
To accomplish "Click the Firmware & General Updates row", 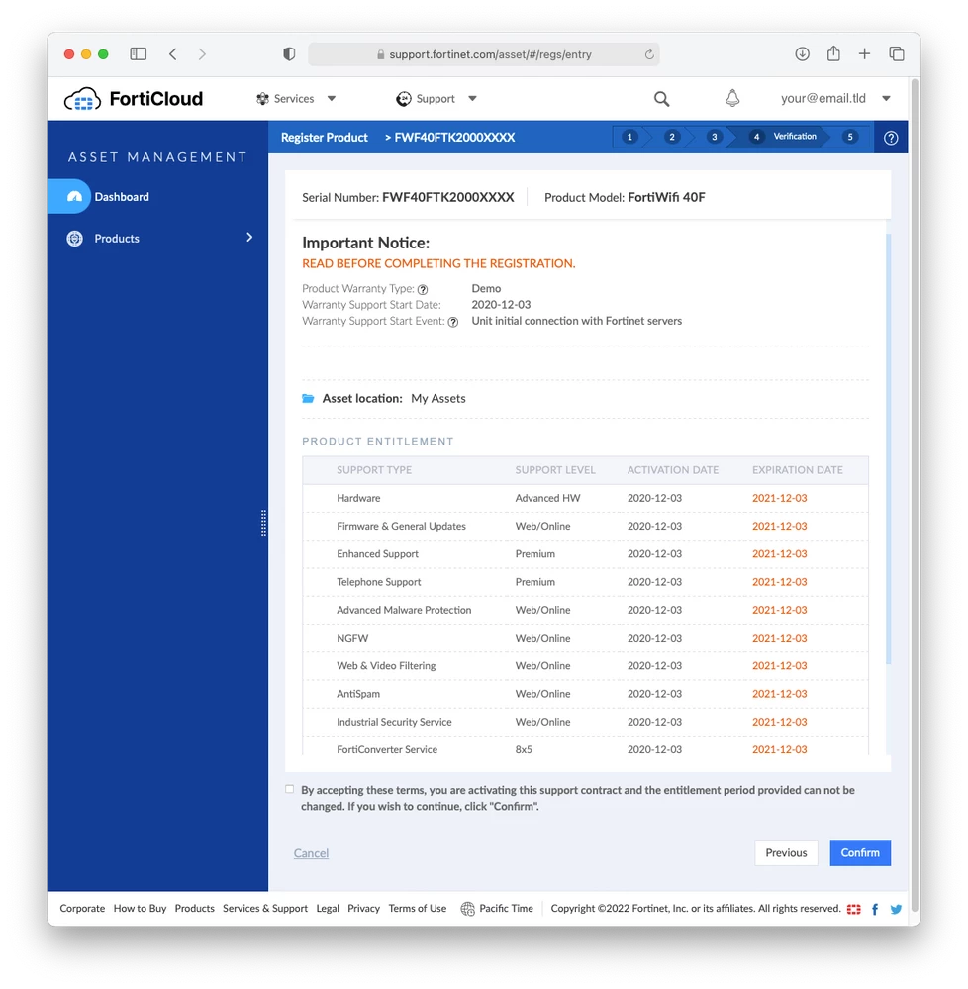I will pos(585,526).
